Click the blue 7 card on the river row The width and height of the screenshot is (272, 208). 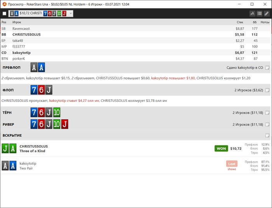[34, 124]
